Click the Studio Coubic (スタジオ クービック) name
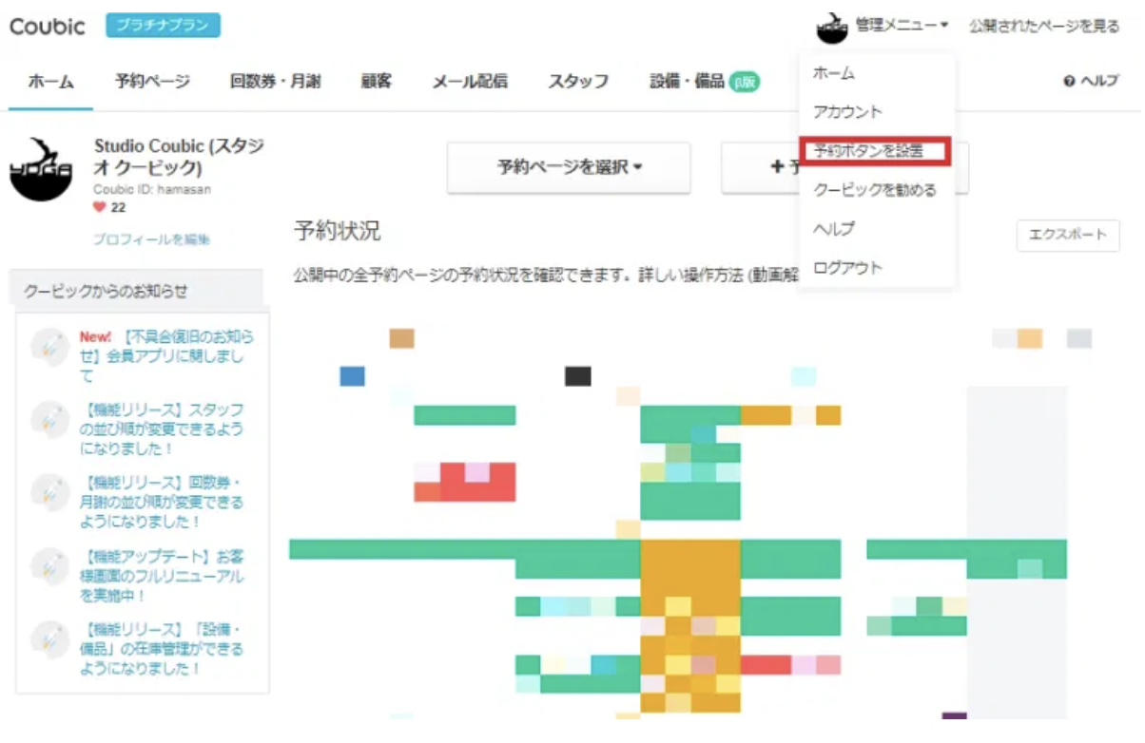Screen dimensions: 1145x743 pos(179,157)
